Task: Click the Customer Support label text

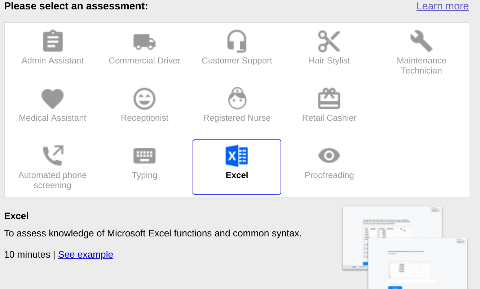Action: 237,60
